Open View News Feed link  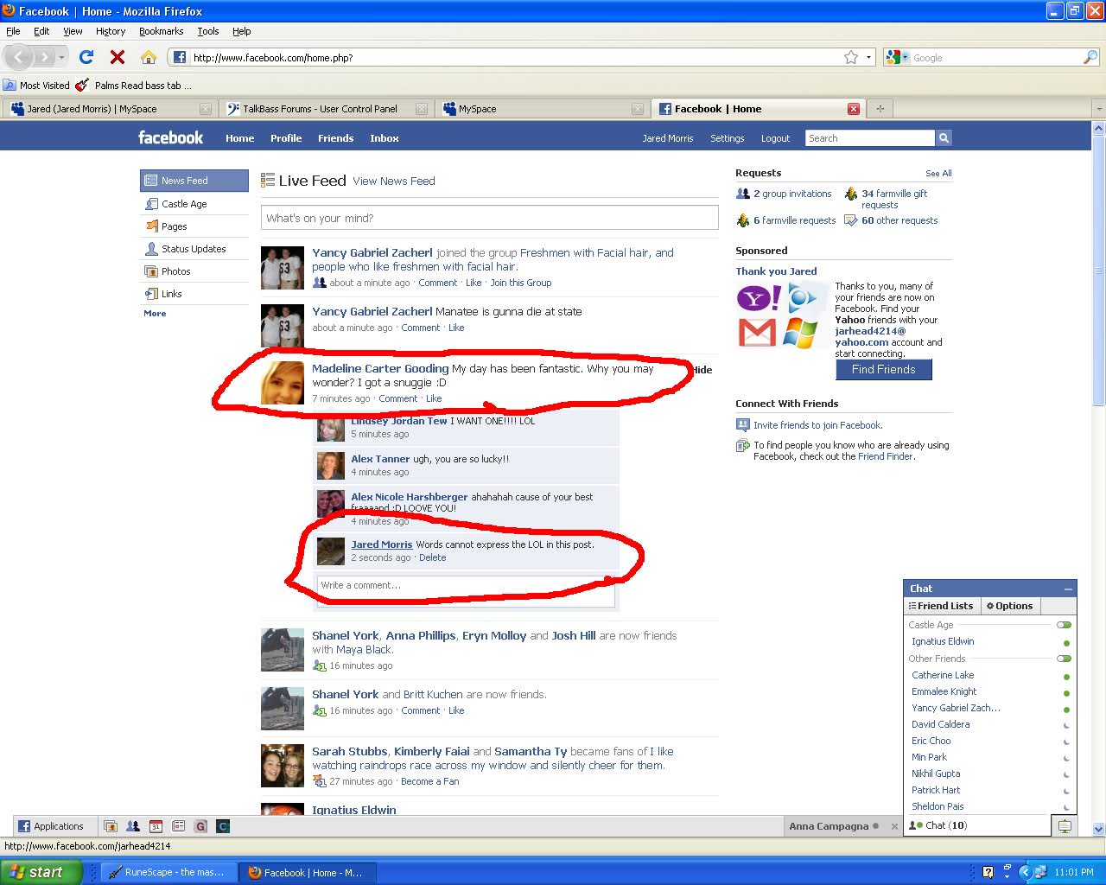click(x=394, y=181)
